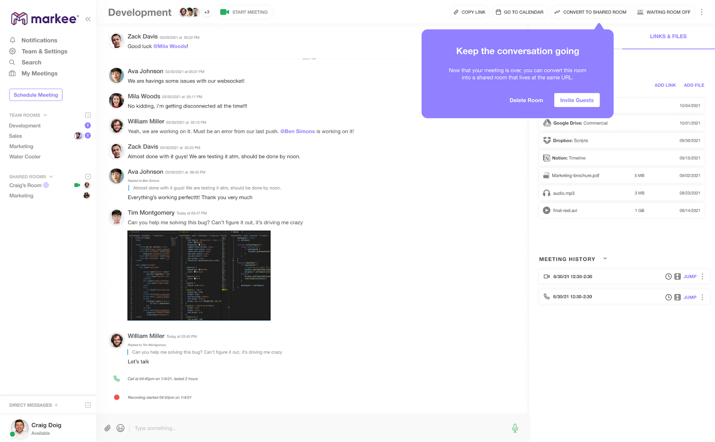715x442 pixels.
Task: Click Go To Calendar
Action: point(520,12)
